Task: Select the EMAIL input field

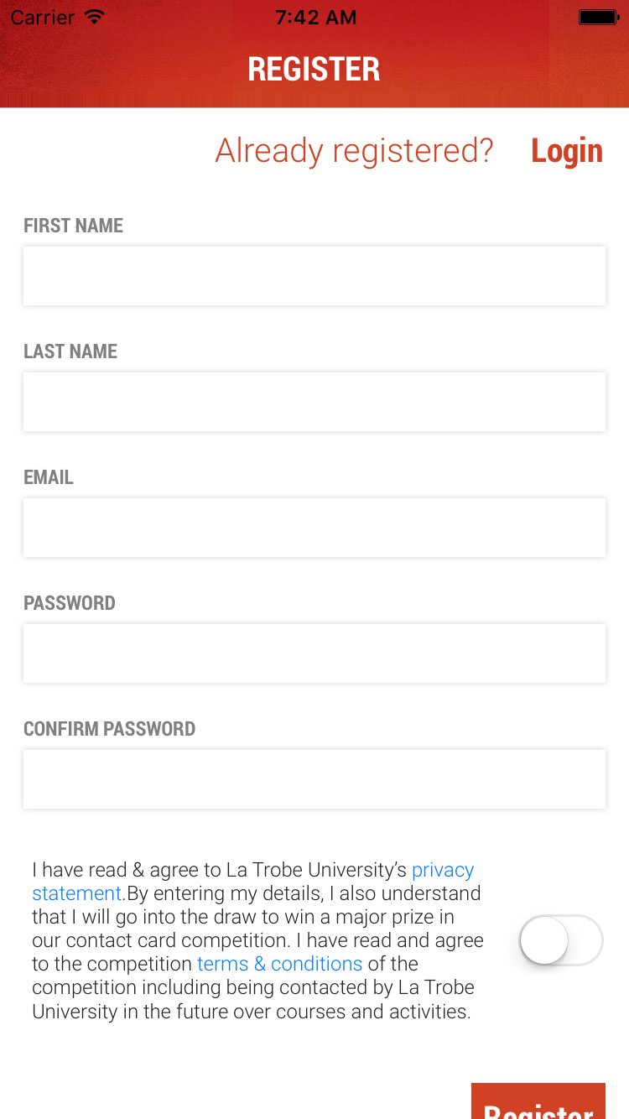Action: click(314, 527)
